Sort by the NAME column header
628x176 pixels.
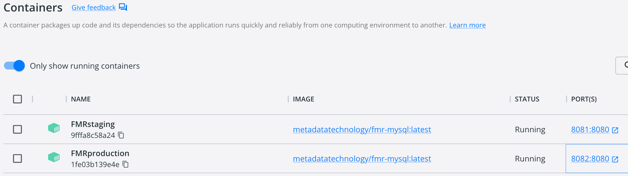[x=81, y=99]
